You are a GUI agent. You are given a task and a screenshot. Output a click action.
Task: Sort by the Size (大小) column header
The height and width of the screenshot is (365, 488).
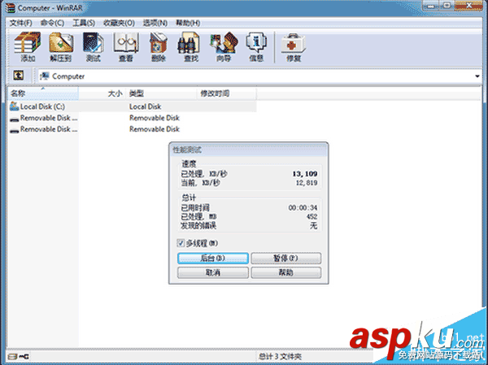pos(102,93)
